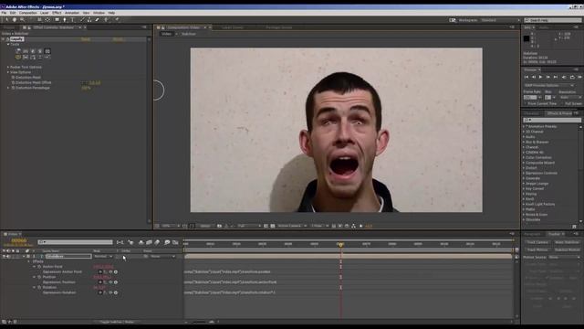Click the Warp Stabilizer button

[x=567, y=242]
